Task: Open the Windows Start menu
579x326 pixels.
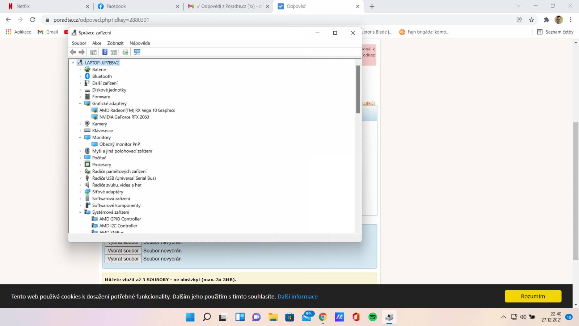Action: tap(190, 317)
